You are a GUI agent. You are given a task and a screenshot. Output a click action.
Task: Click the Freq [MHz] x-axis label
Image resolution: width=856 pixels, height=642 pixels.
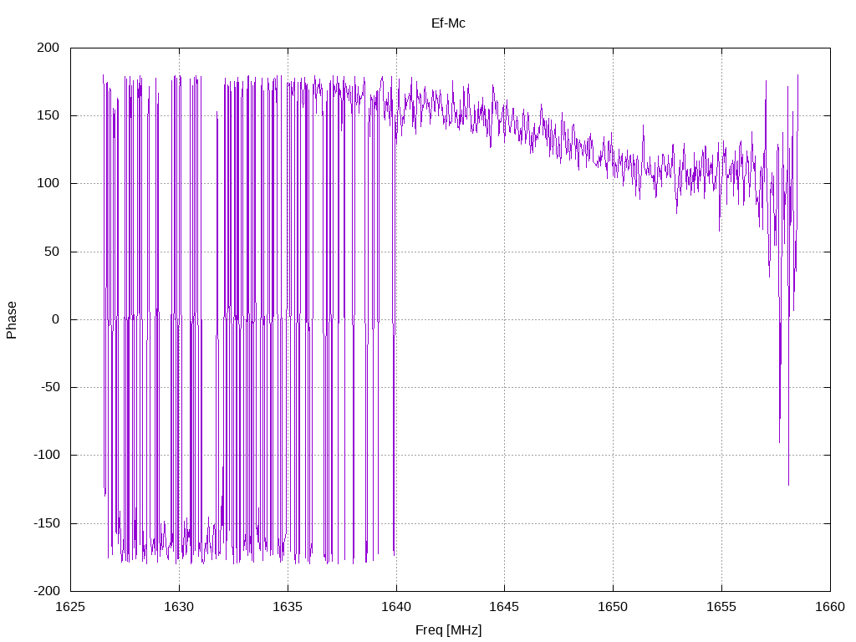click(x=448, y=630)
